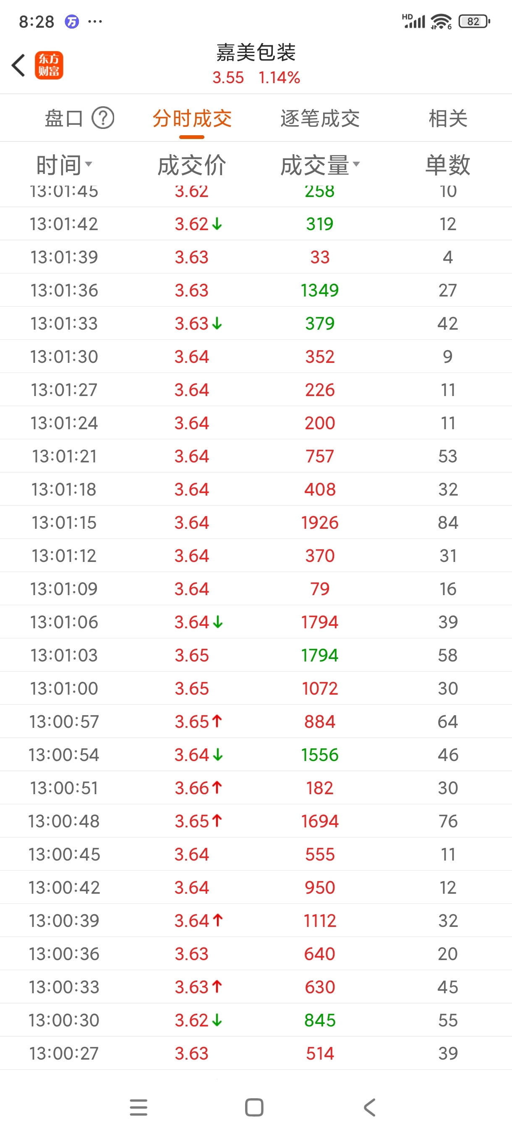
Task: Tap the 成交价 column header
Action: coord(192,165)
